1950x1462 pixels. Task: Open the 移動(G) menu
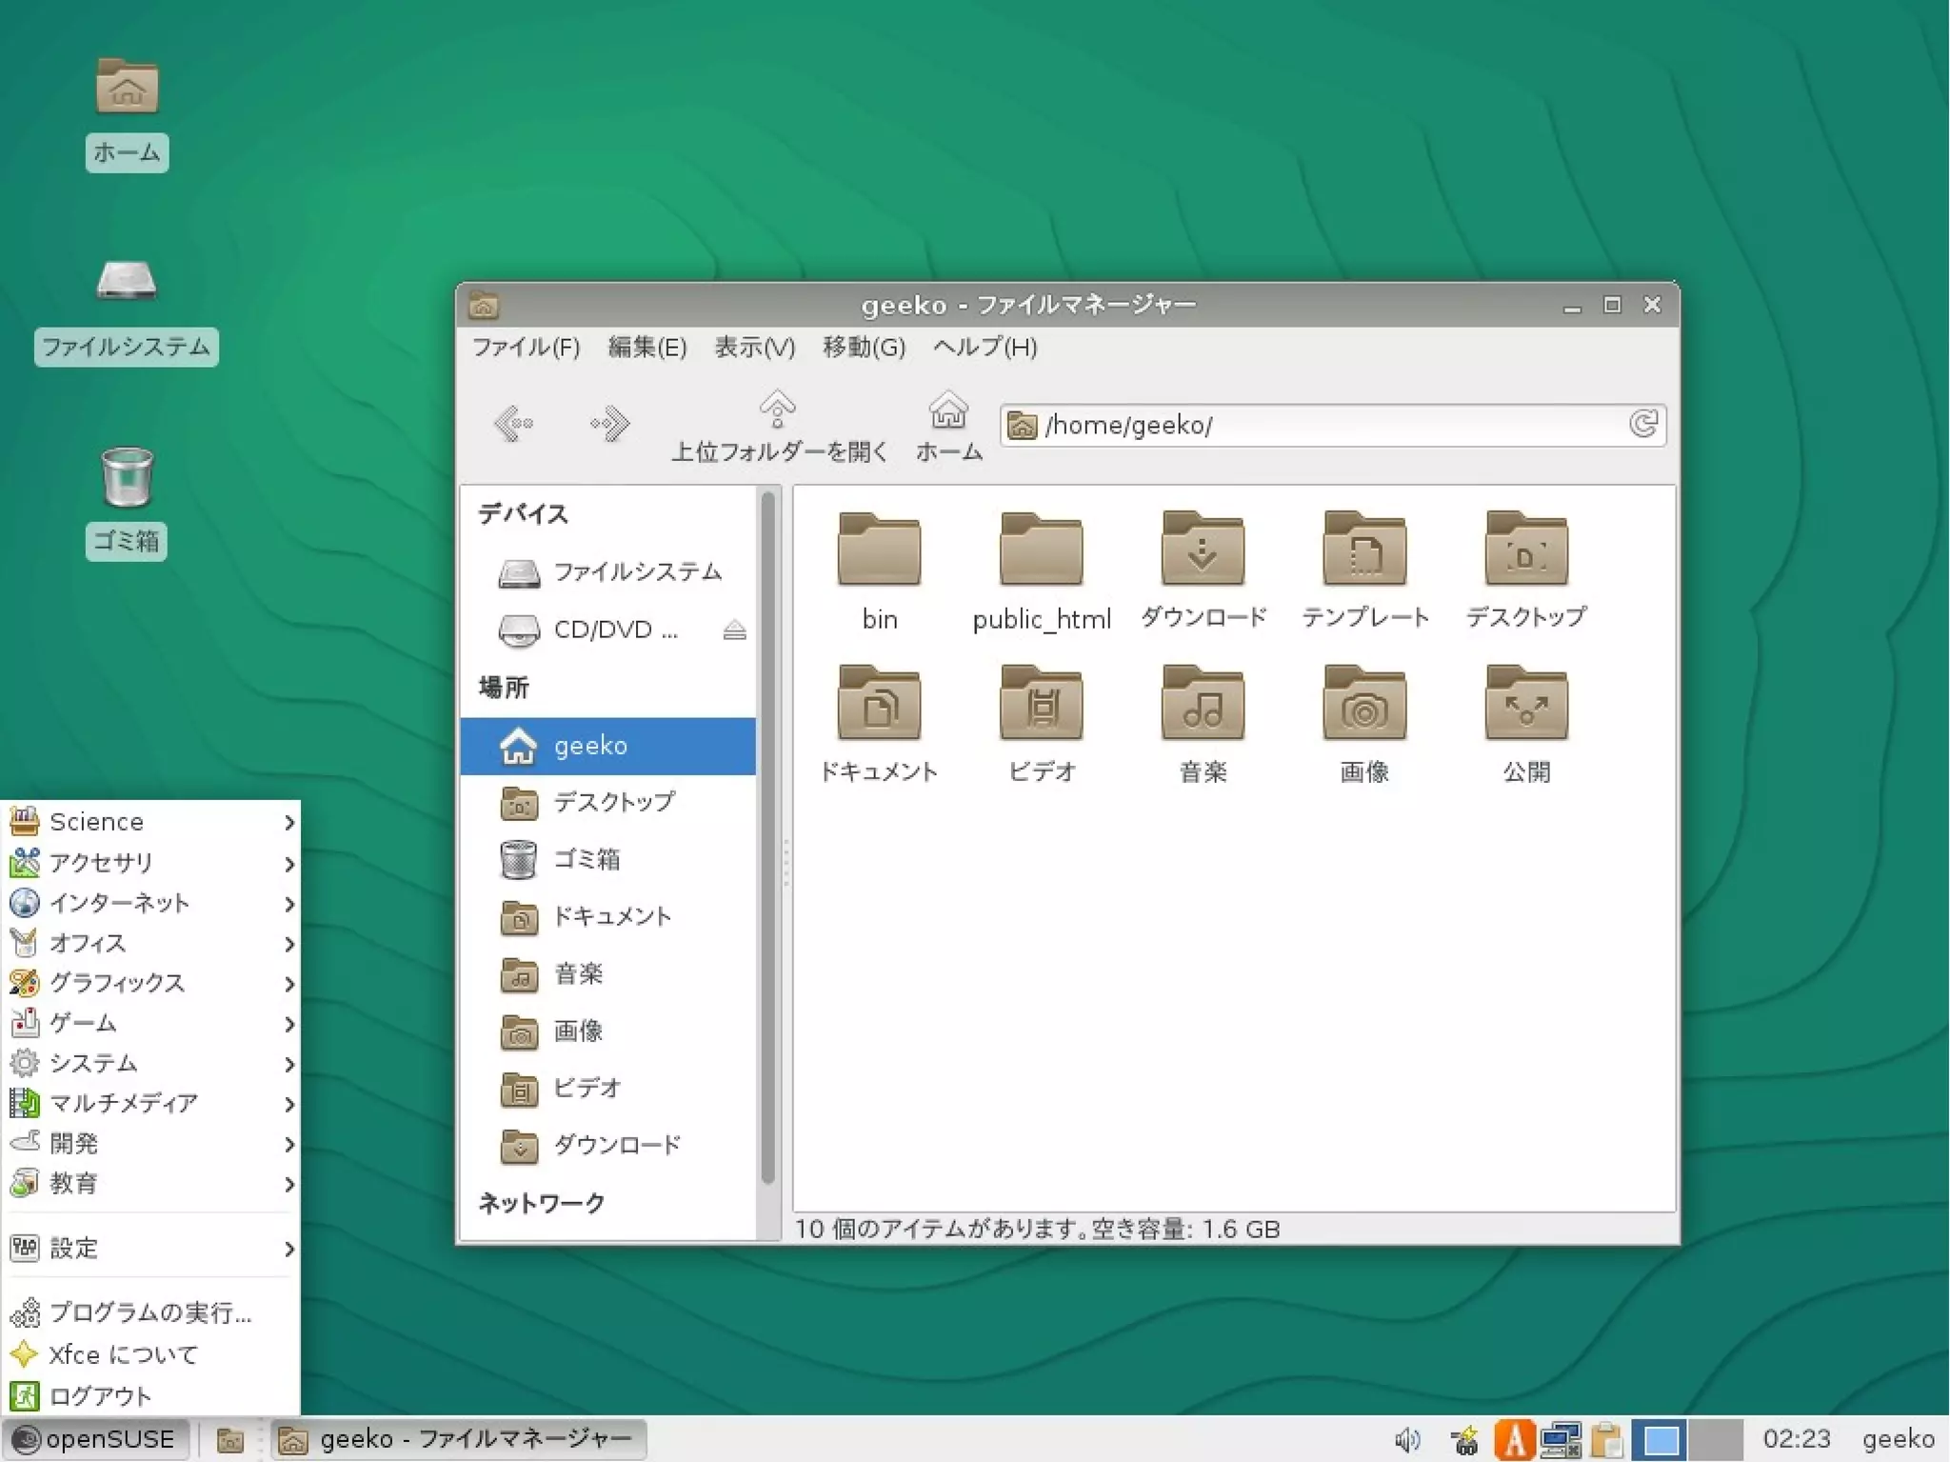click(864, 347)
